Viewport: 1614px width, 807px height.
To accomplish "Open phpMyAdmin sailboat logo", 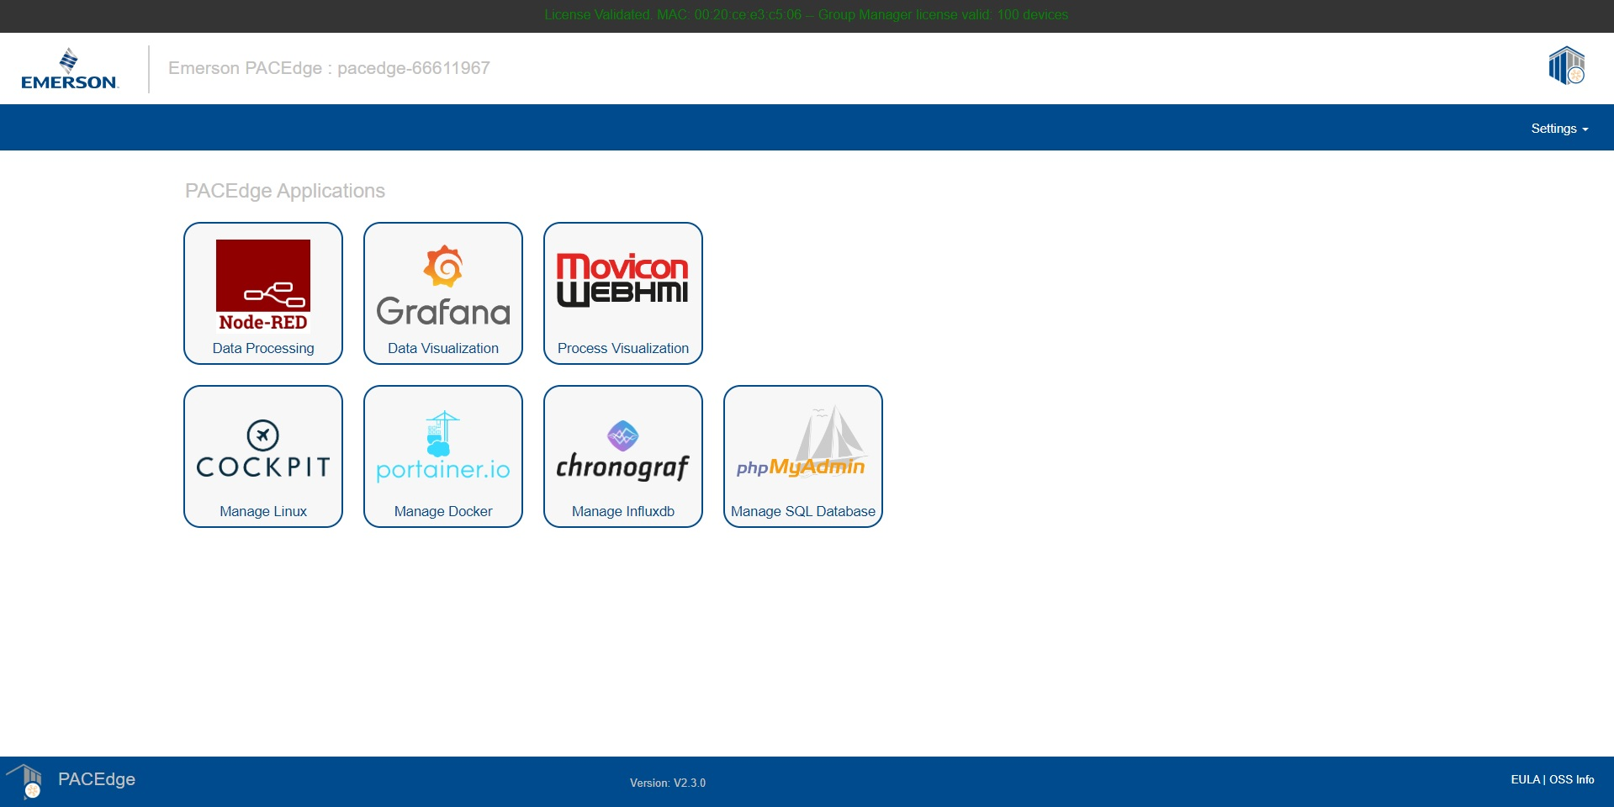I will point(802,442).
